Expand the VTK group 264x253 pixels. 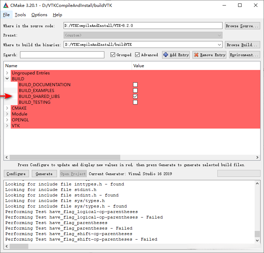[7, 126]
